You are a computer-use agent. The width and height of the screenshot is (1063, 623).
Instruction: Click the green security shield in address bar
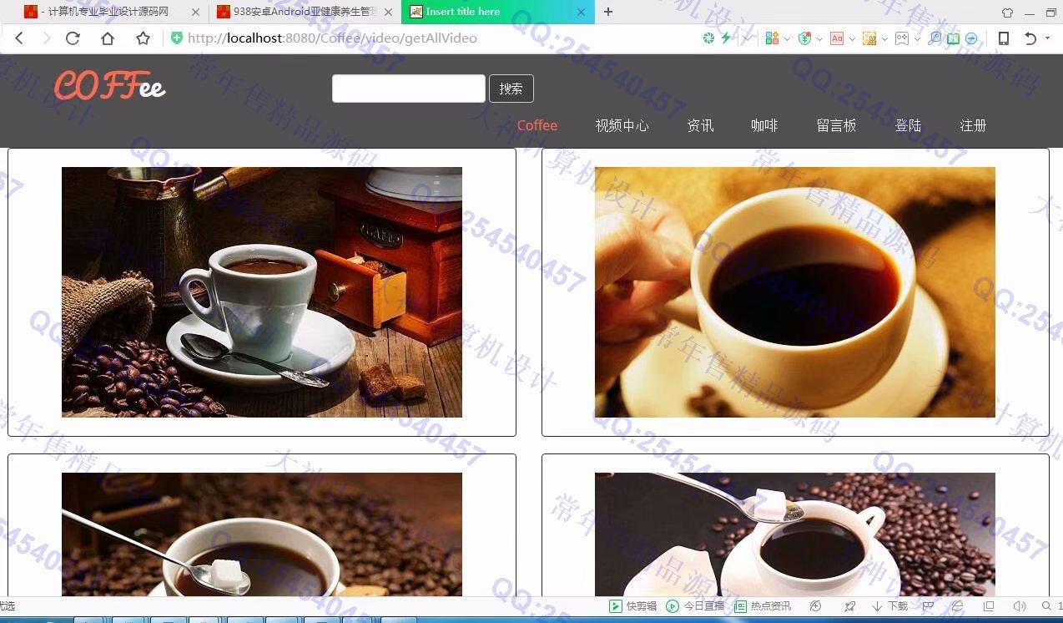[x=176, y=38]
